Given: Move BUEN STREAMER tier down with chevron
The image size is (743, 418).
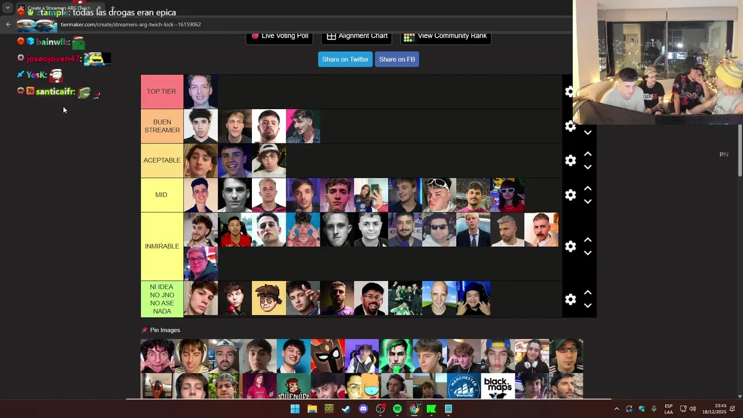Looking at the screenshot, I should pos(587,132).
